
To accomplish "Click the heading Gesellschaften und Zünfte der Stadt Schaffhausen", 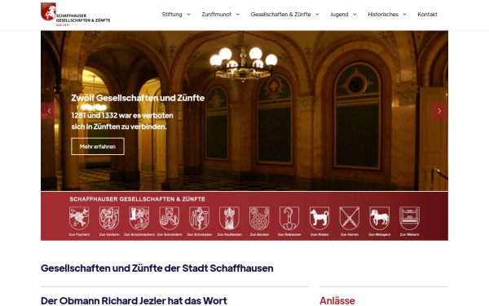I will [x=156, y=268].
